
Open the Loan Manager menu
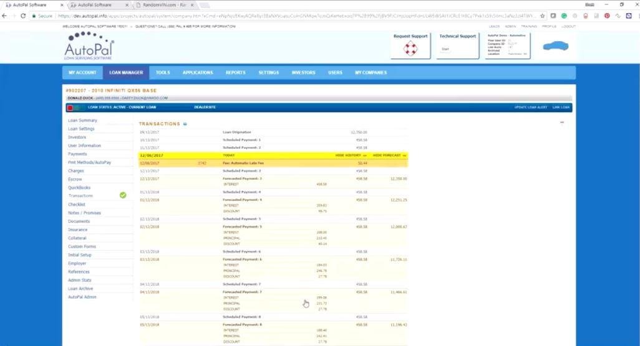pyautogui.click(x=126, y=72)
